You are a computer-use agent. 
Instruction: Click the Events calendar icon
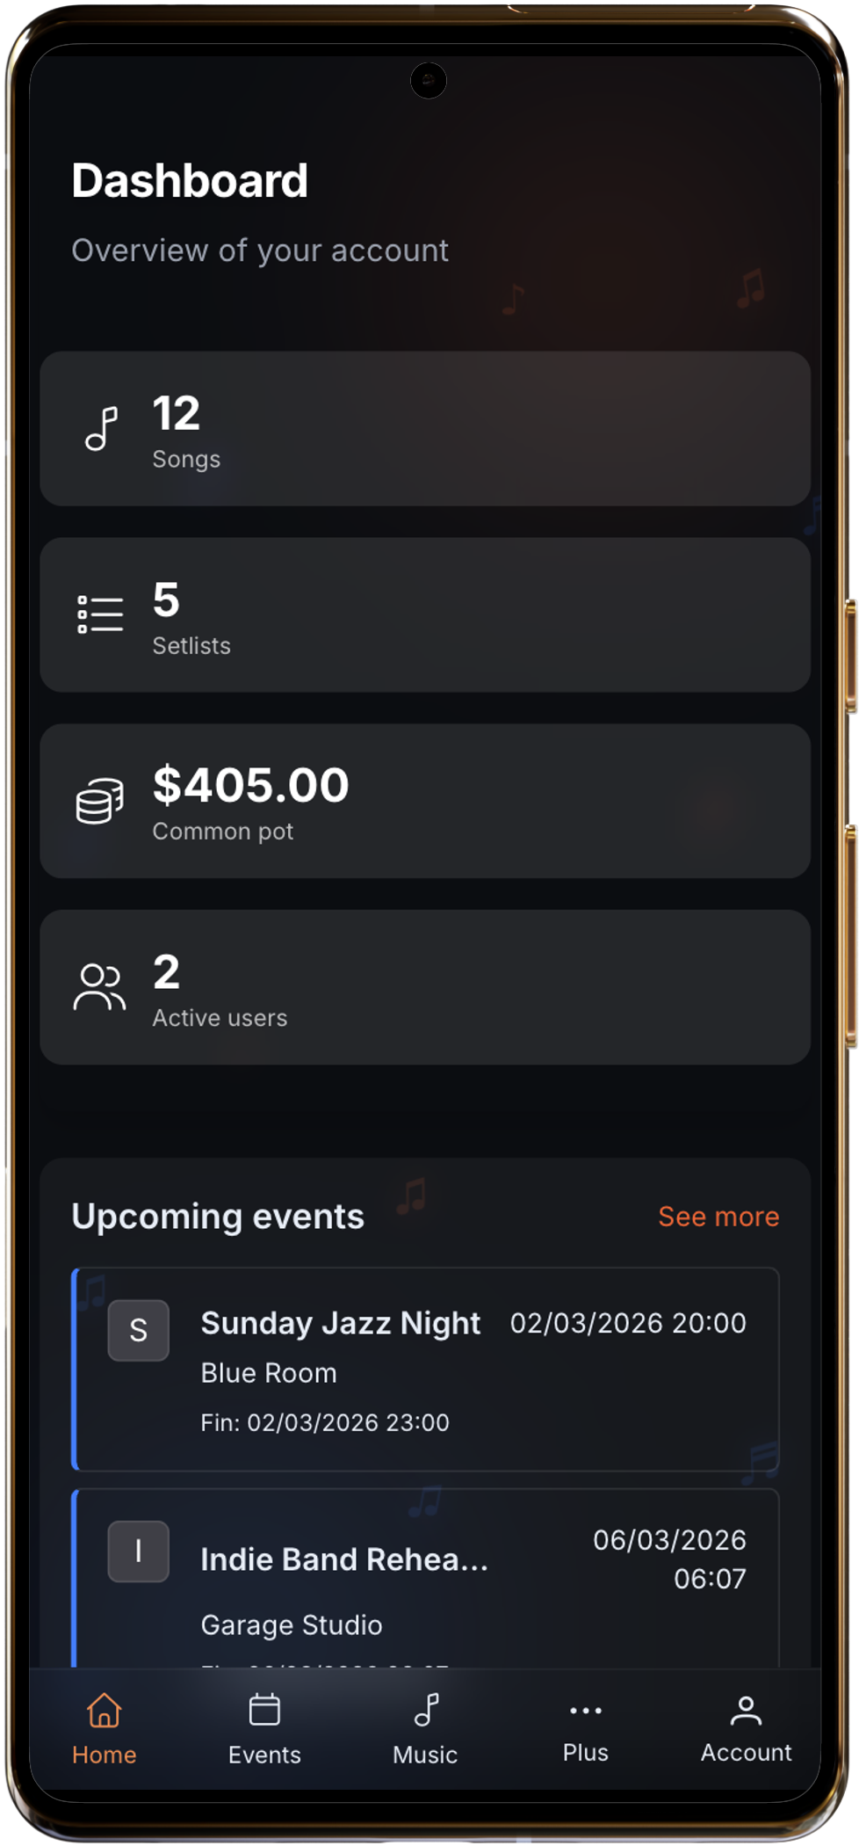click(264, 1711)
